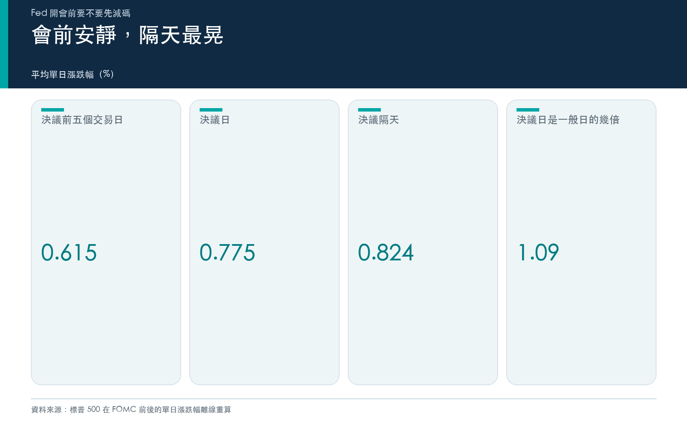Click the 決議日是一般日的幾倍 card label
687x429 pixels.
(568, 120)
